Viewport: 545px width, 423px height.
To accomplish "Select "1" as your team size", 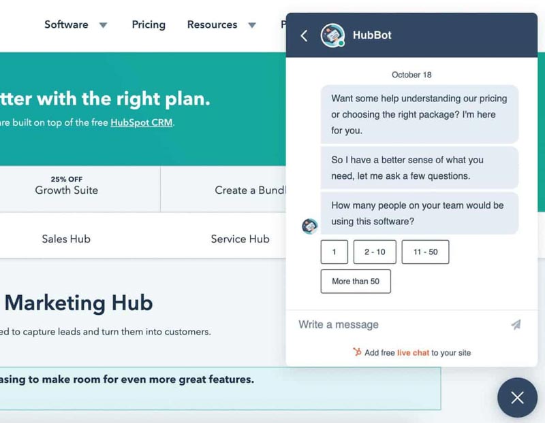I will coord(334,252).
